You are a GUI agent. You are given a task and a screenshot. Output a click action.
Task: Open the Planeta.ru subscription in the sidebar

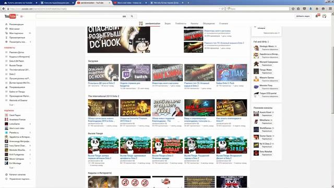14,133
